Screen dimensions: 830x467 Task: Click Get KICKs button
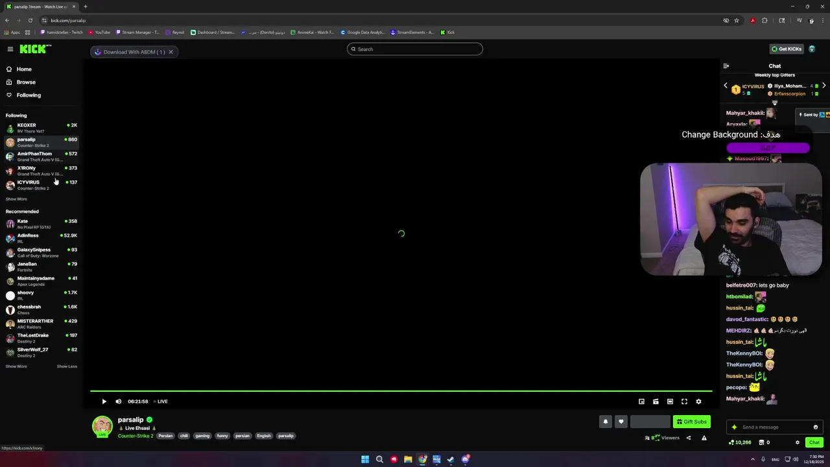pos(787,49)
